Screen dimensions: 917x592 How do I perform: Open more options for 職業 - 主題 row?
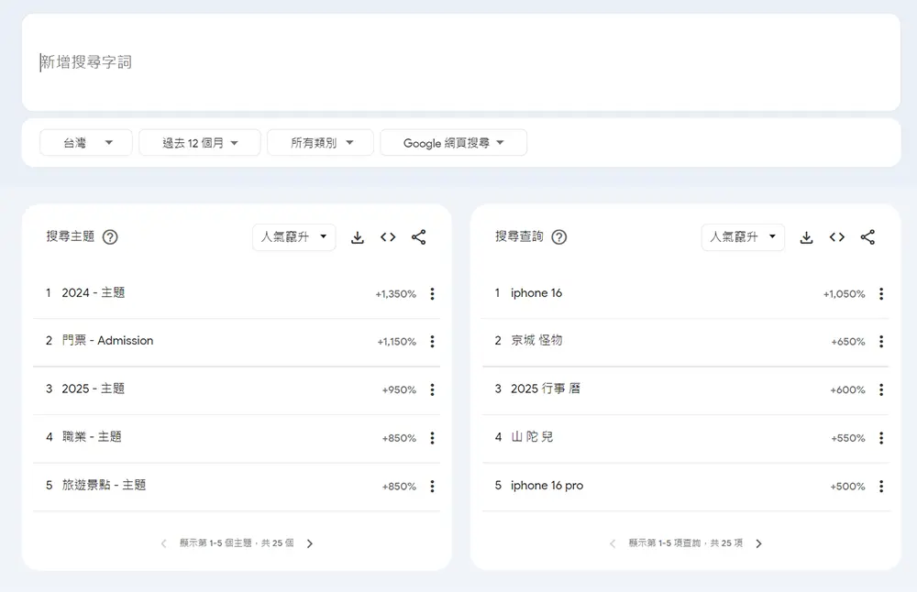[x=432, y=438]
